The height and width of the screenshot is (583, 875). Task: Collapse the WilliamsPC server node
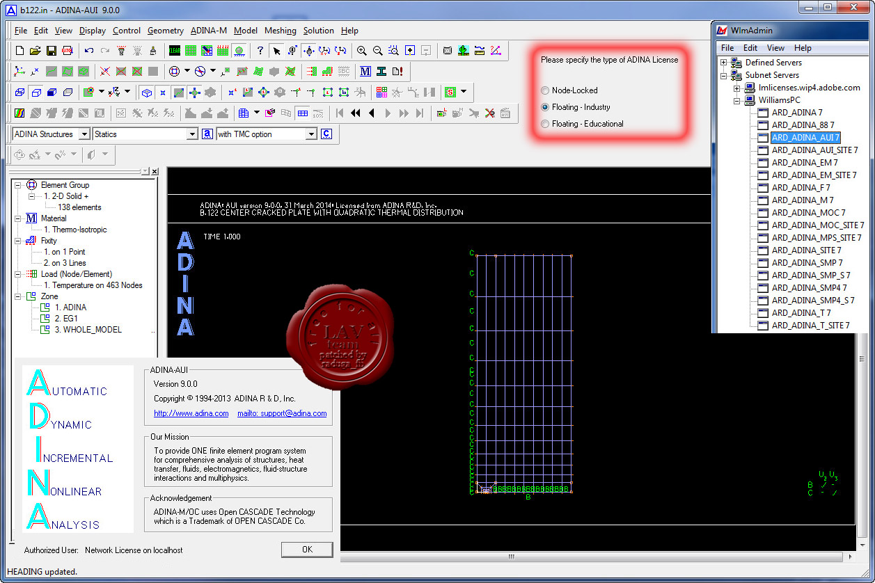click(x=736, y=100)
